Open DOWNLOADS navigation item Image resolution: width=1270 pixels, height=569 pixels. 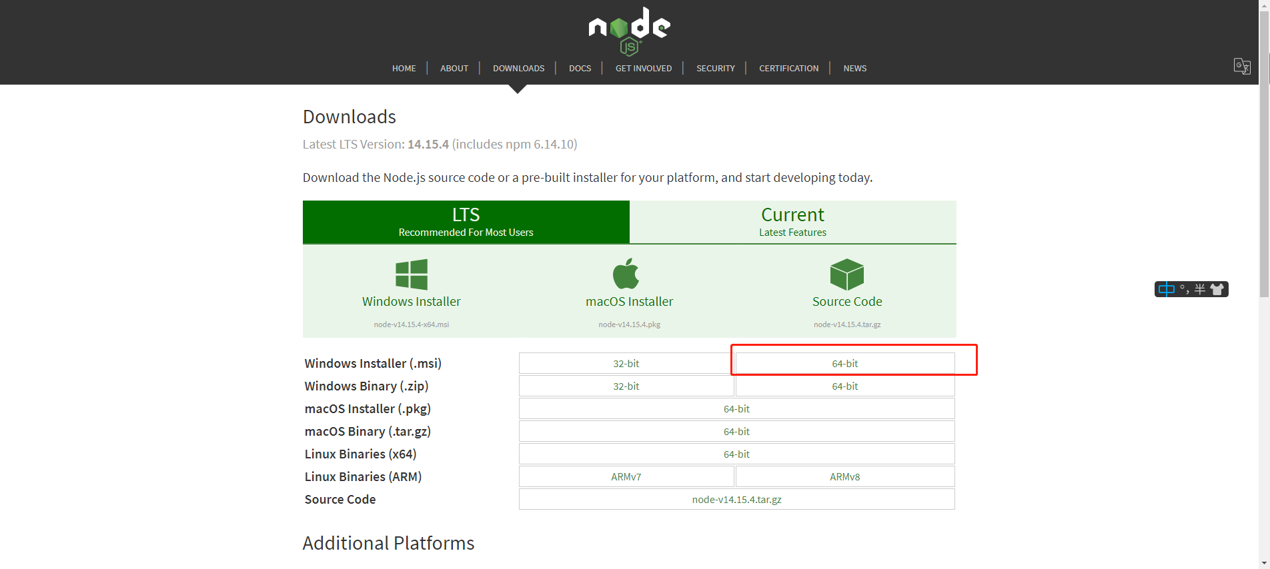click(519, 69)
